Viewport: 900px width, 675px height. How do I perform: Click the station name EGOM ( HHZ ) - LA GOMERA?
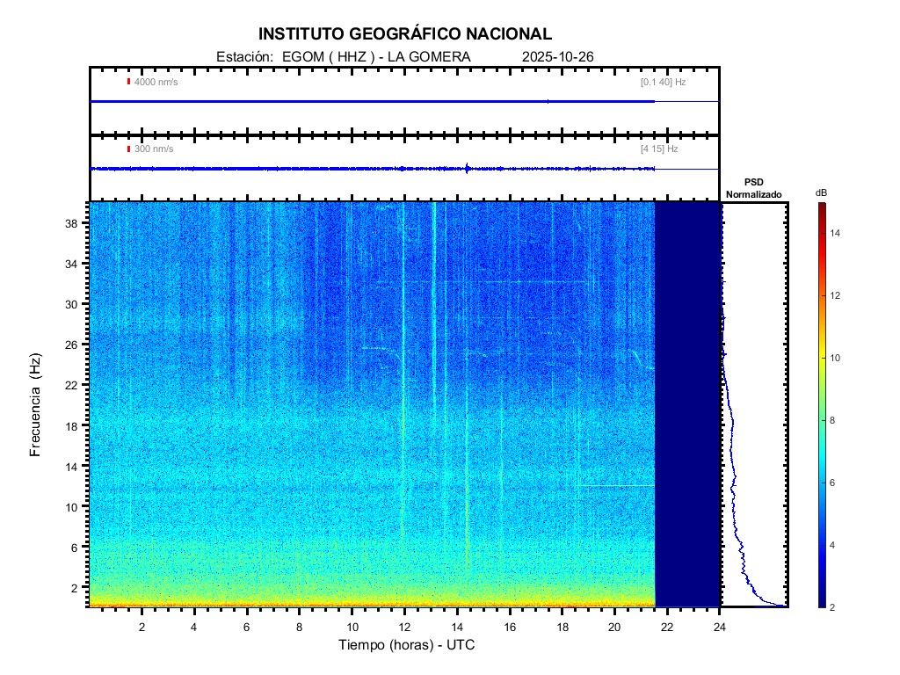pos(375,57)
